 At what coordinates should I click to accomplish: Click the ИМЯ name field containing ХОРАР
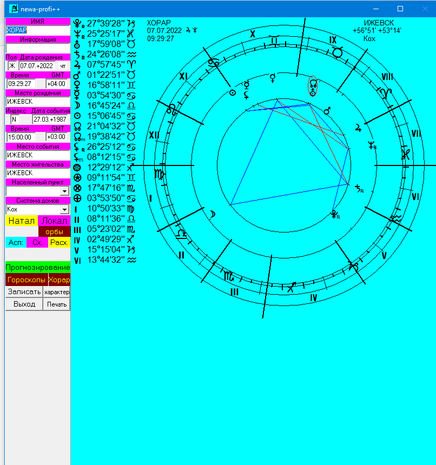[38, 30]
